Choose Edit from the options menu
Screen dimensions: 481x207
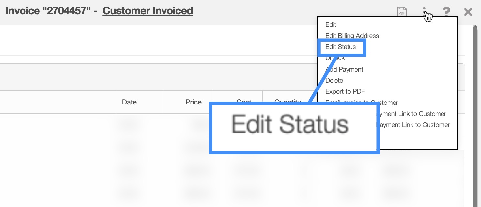tap(331, 24)
